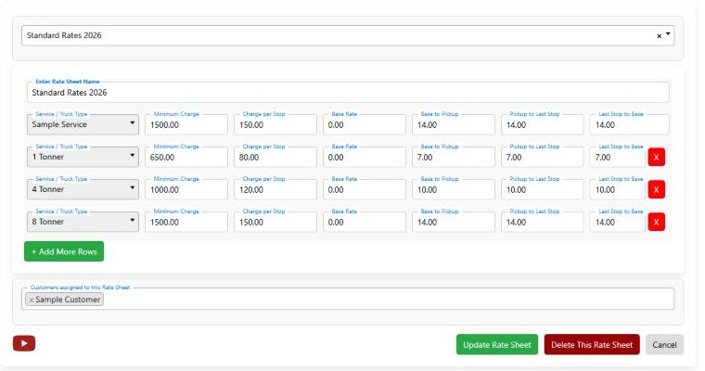Image resolution: width=705 pixels, height=371 pixels.
Task: Edit Base to Pickup for Sample Service
Action: point(454,124)
